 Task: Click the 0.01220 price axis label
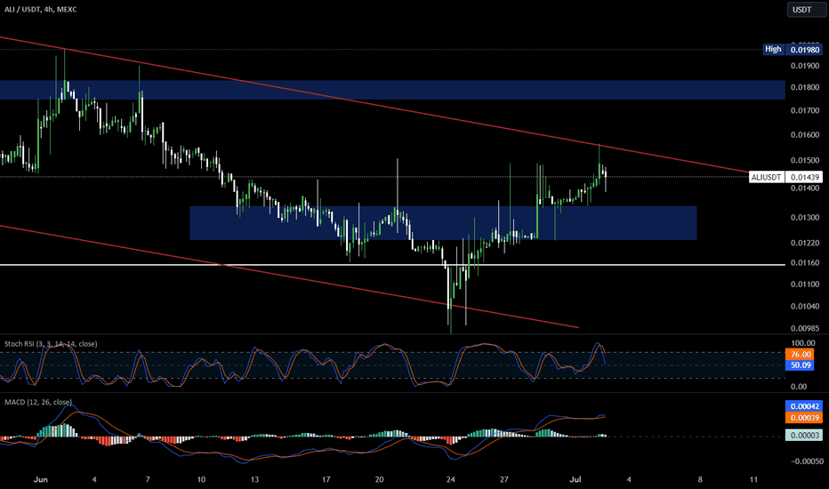tap(805, 243)
